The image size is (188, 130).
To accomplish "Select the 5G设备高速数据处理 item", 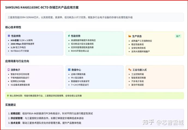I will [20, 85].
